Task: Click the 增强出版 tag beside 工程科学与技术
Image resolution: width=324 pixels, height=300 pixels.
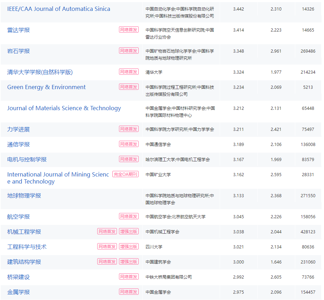Action: pyautogui.click(x=129, y=247)
